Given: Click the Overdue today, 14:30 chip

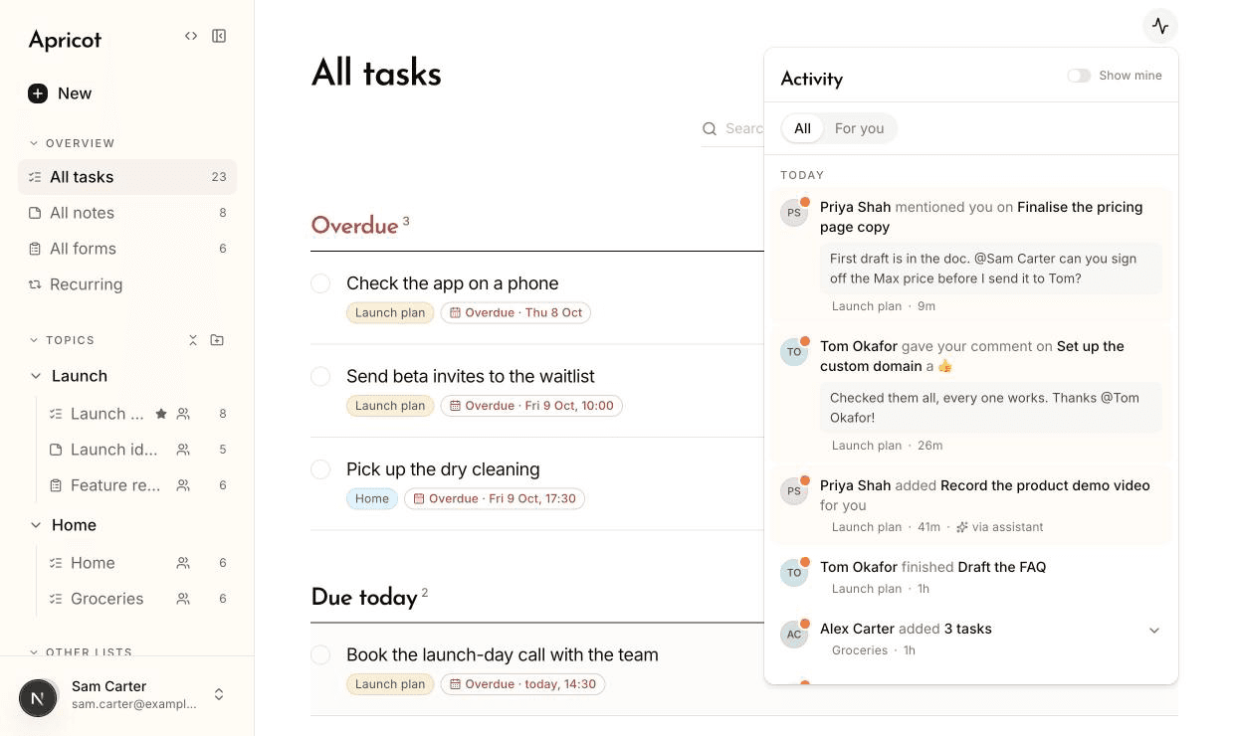Looking at the screenshot, I should (522, 684).
